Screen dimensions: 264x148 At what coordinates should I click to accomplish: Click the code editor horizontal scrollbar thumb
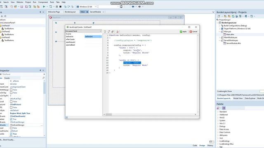point(108,114)
